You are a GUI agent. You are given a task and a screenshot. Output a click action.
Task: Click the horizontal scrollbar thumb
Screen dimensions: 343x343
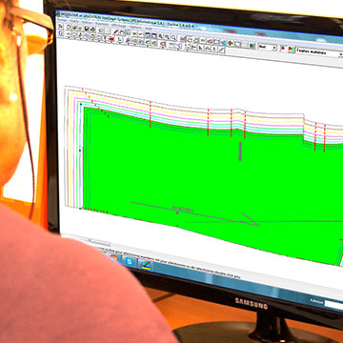click(101, 243)
